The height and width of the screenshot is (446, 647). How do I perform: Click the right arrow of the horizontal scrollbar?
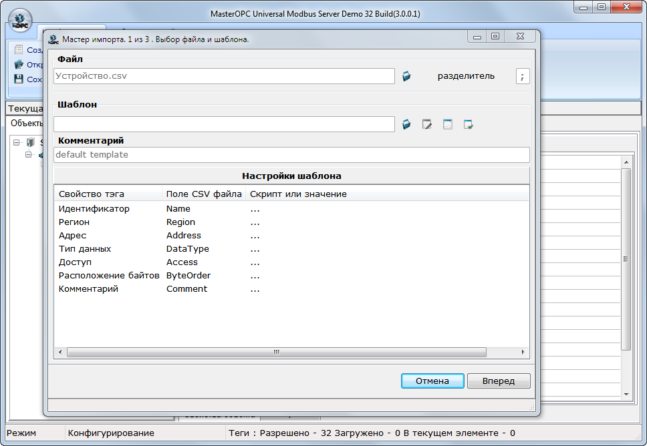pyautogui.click(x=523, y=352)
